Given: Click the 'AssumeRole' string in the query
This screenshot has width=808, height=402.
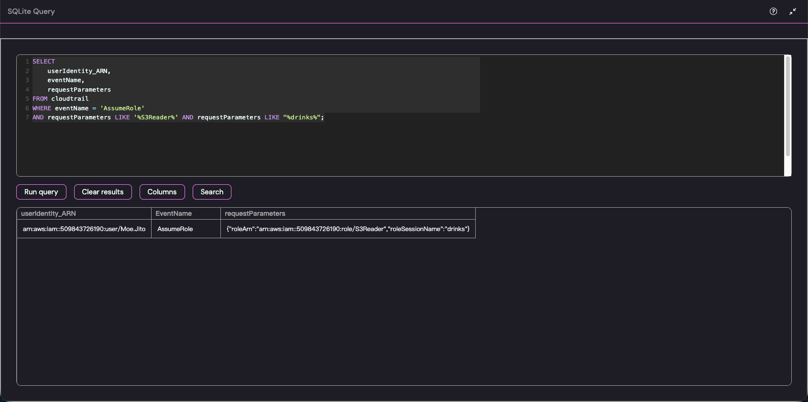Looking at the screenshot, I should click(x=122, y=108).
